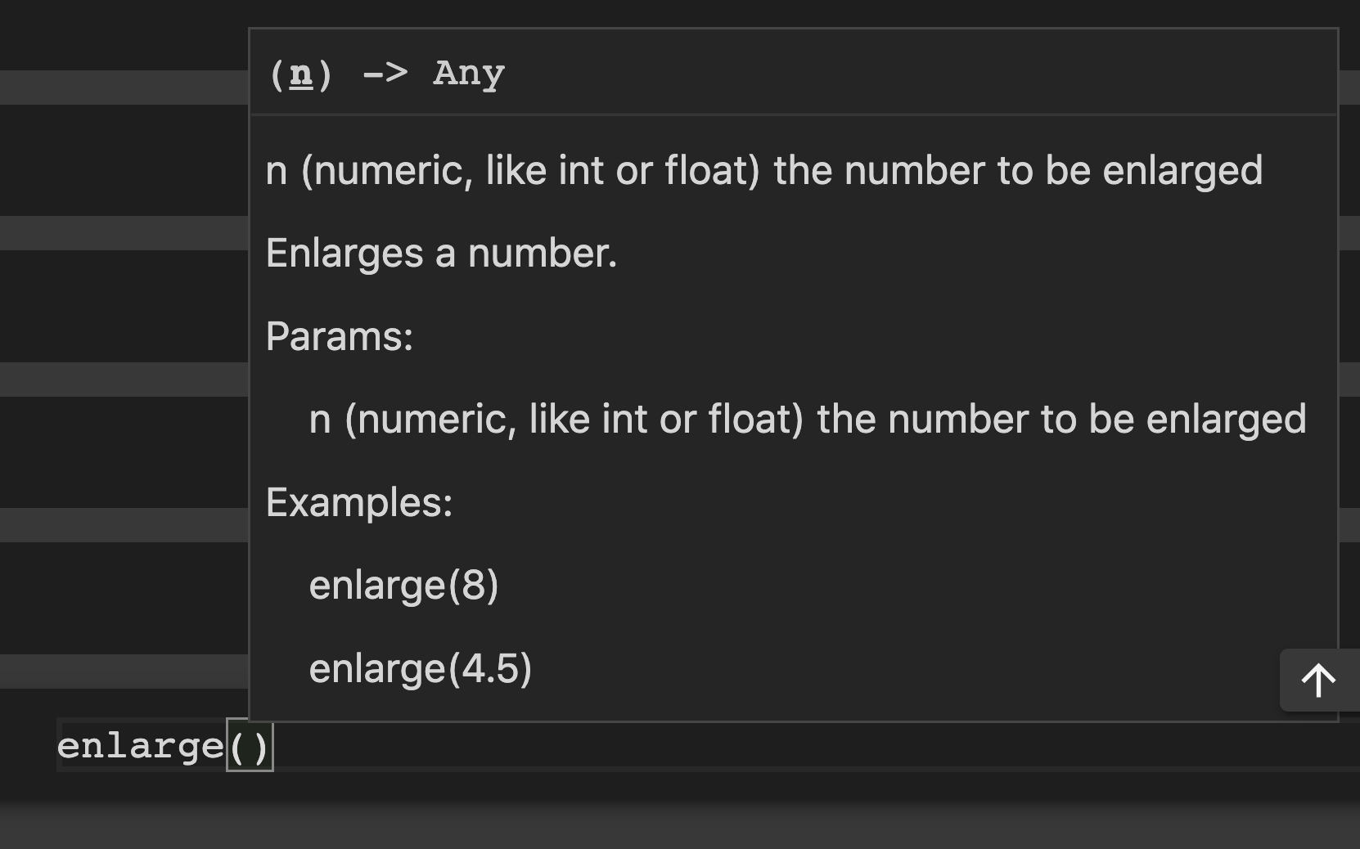Click the highlighted parentheses after enlarge
Image resolution: width=1360 pixels, height=849 pixels.
click(x=249, y=744)
